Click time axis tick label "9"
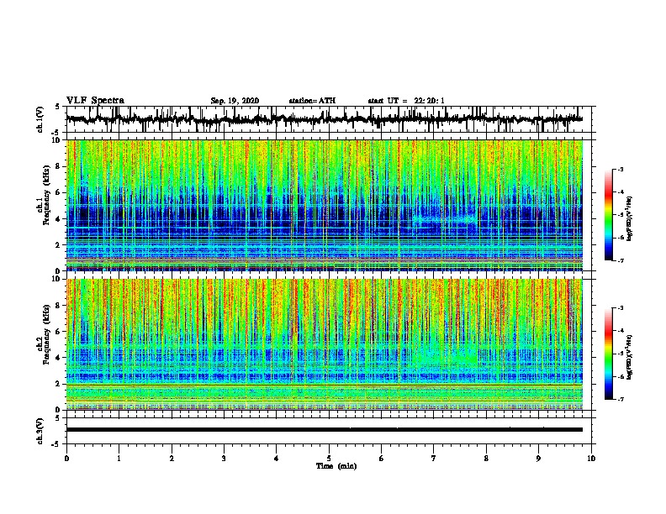This screenshot has width=666, height=514. [x=538, y=459]
